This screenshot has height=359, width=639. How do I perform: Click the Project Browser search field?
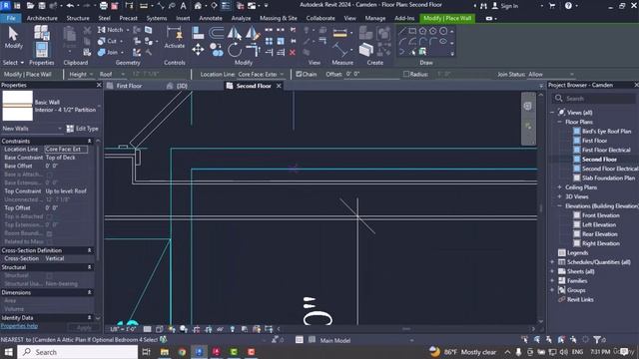click(594, 99)
